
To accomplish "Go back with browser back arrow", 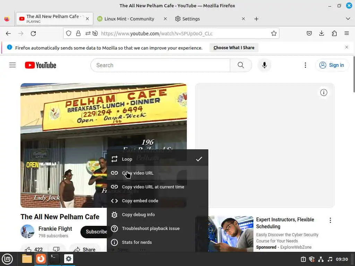I will [8, 34].
